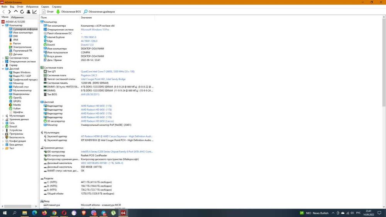Select Тест tree item
Screen dimensions: 386x217
tap(12, 148)
